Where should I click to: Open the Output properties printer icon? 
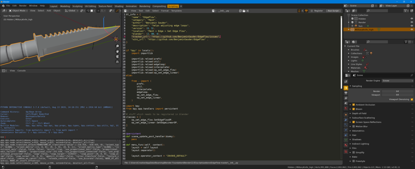click(x=346, y=93)
